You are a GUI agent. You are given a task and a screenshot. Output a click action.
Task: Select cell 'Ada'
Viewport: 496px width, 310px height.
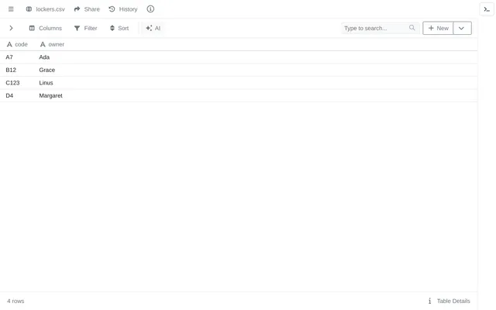click(x=44, y=57)
